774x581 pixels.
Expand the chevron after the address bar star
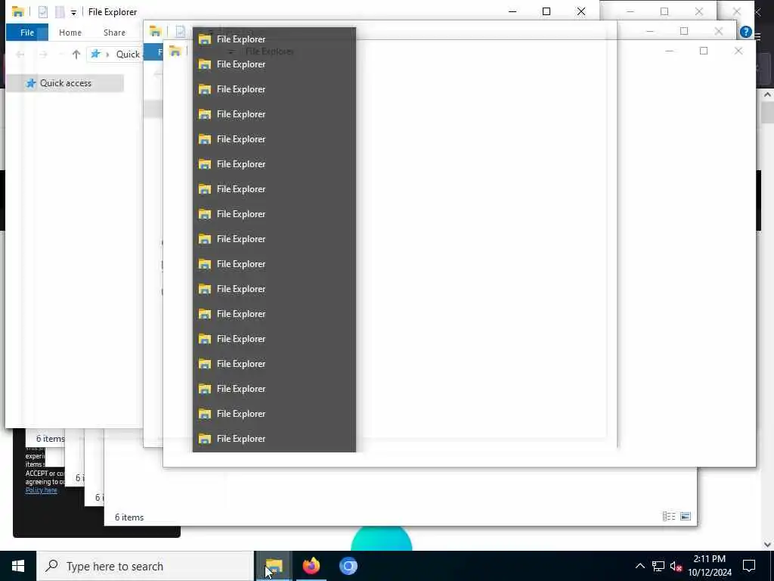point(107,54)
